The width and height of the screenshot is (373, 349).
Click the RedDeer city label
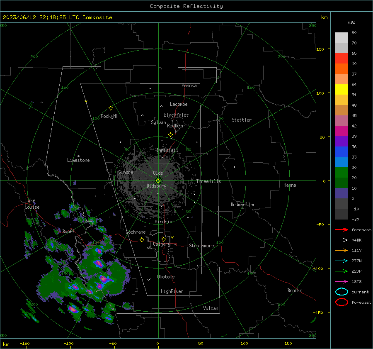(x=176, y=126)
